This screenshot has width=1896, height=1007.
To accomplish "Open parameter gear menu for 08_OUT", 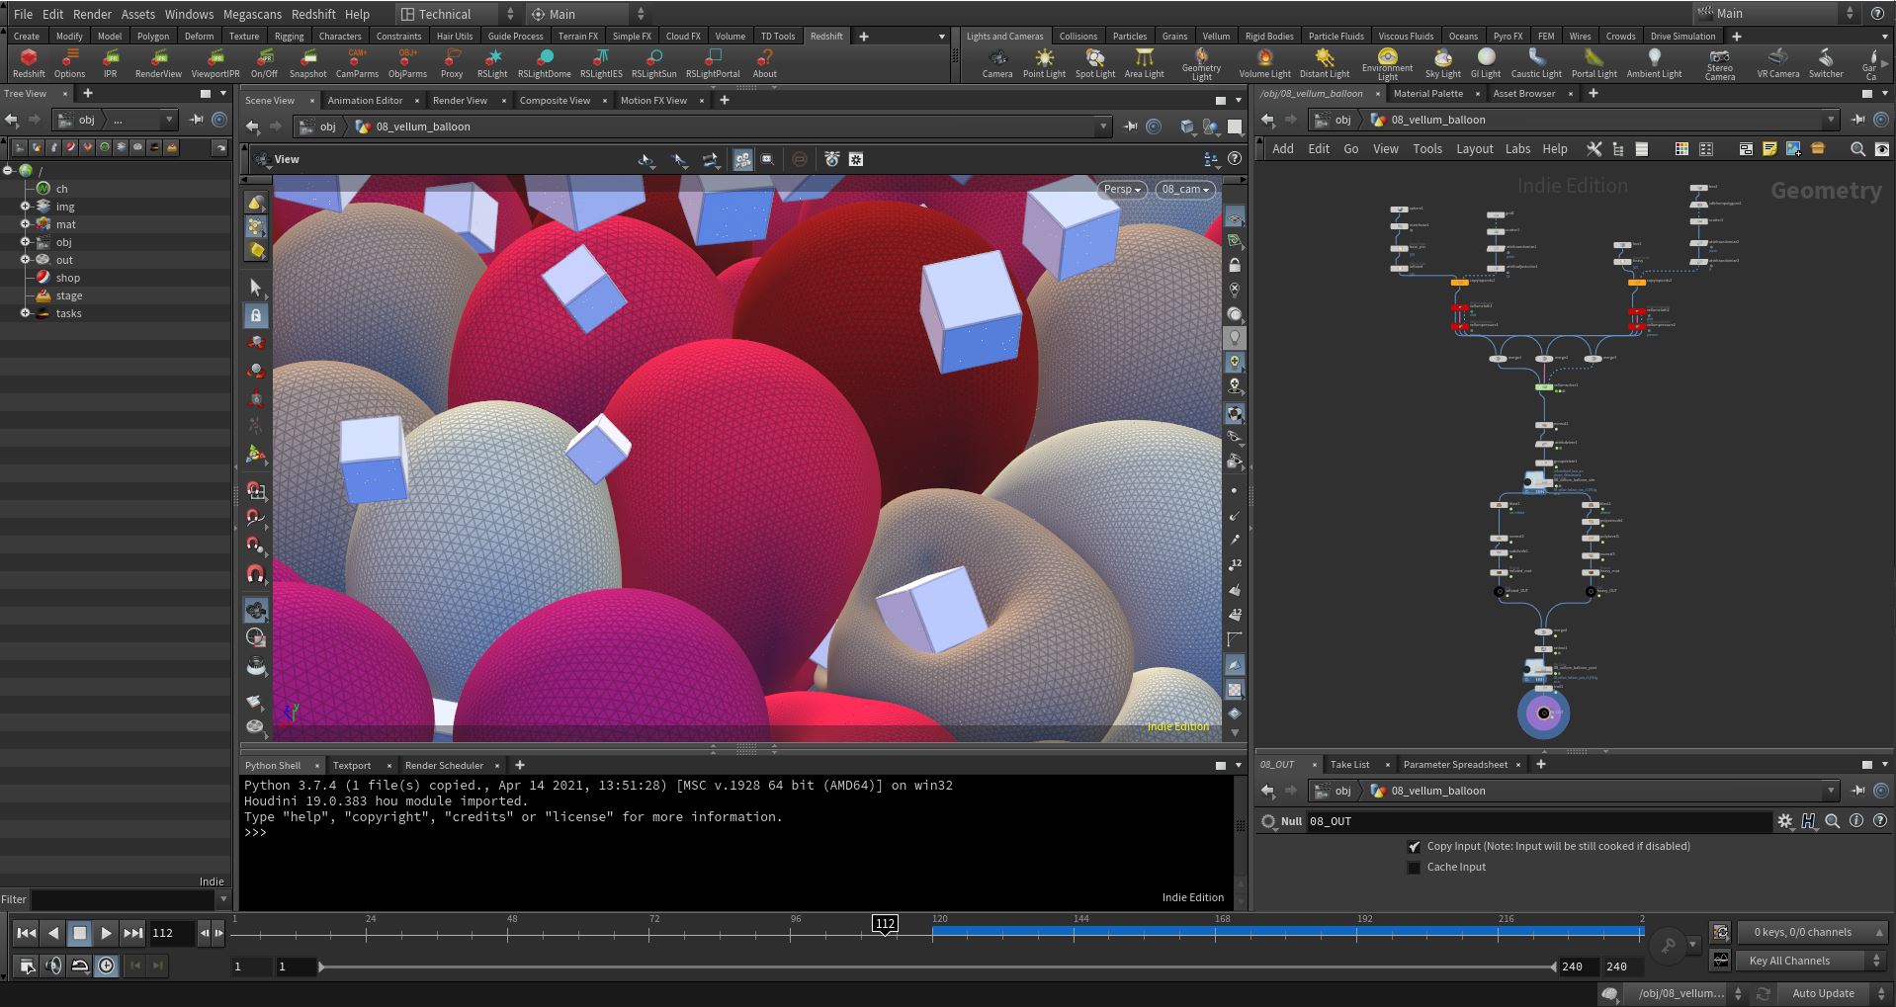I will tap(1784, 821).
